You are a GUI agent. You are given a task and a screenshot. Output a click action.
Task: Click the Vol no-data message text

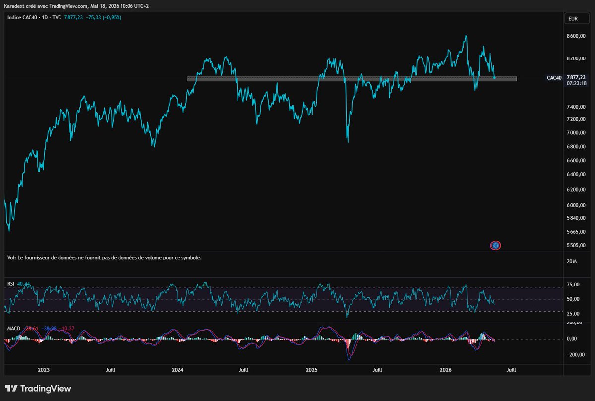(x=105, y=258)
